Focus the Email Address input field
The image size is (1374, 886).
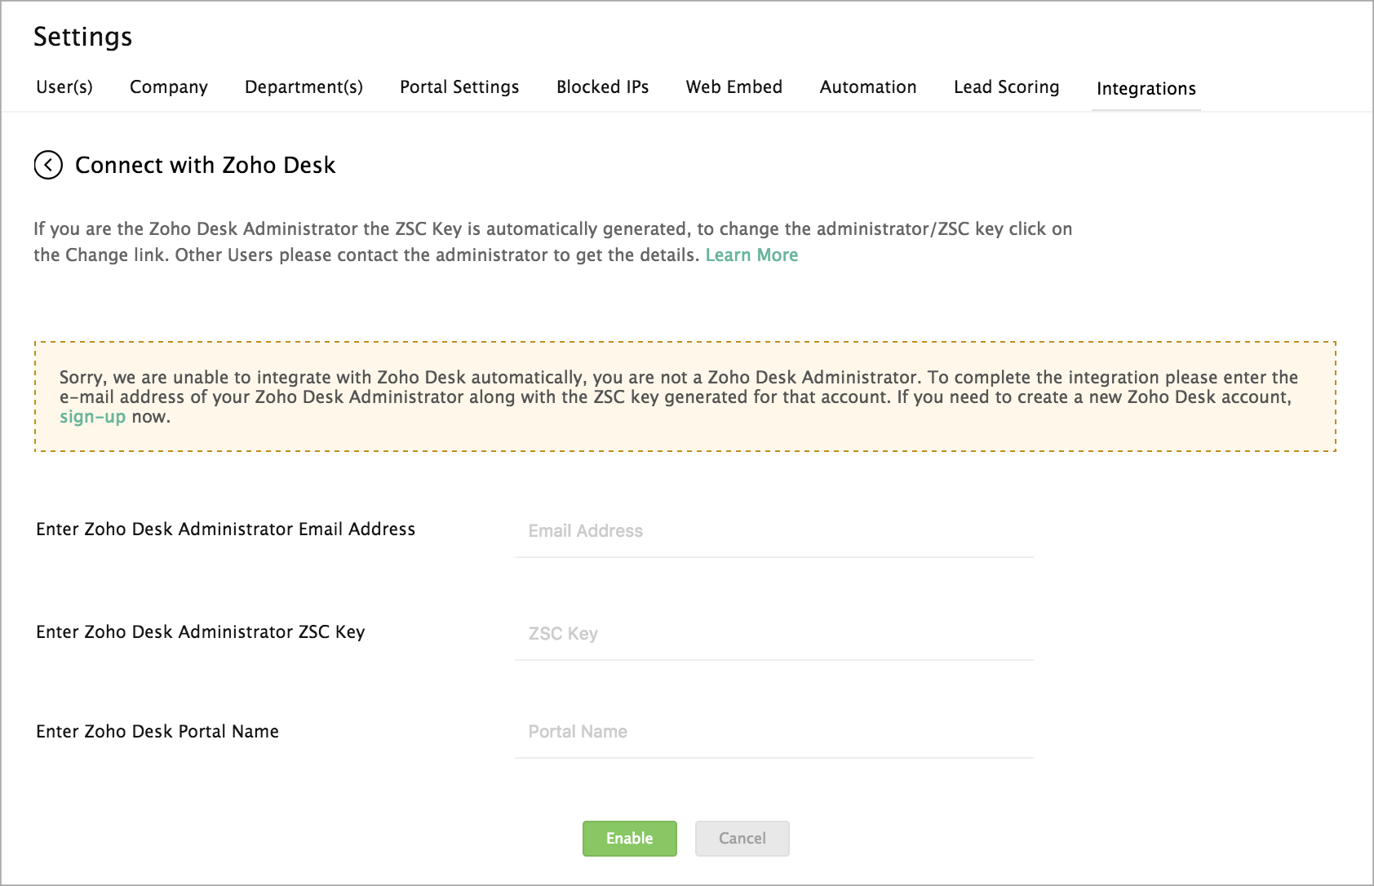pos(773,531)
